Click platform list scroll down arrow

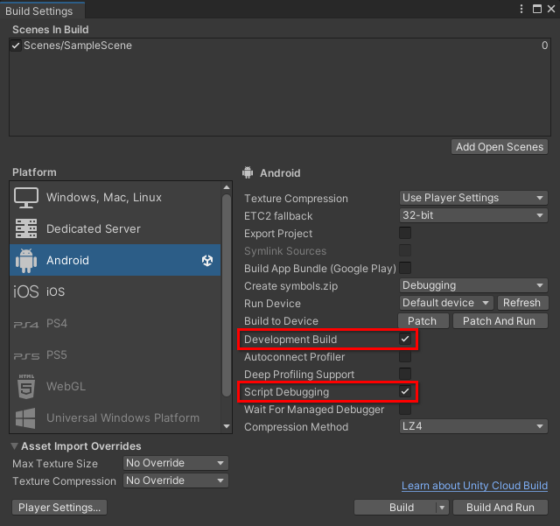(x=227, y=426)
